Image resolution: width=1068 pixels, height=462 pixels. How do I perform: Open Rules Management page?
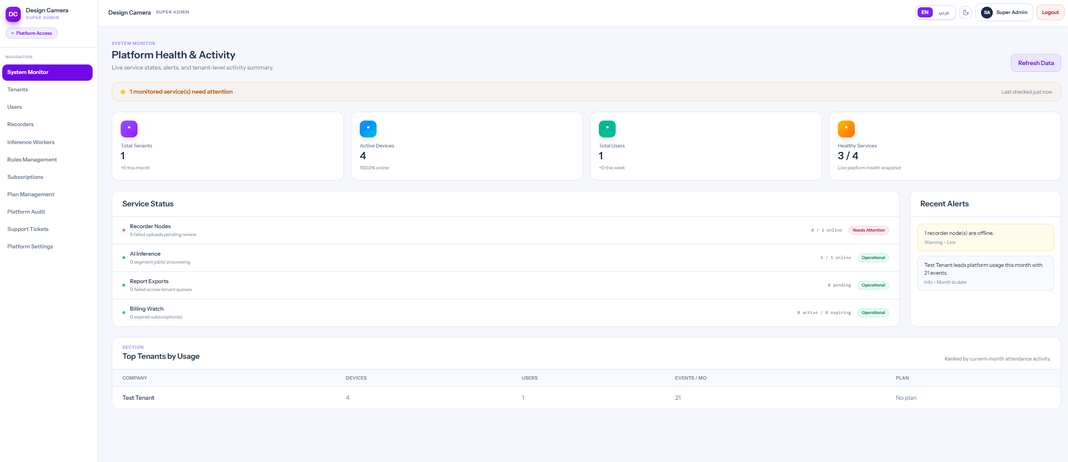tap(47, 160)
